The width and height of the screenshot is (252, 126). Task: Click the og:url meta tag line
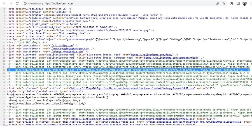coord(51,21)
